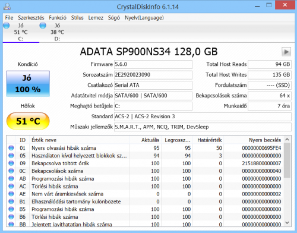Click the Aktuális column header
The height and width of the screenshot is (233, 297).
146,140
